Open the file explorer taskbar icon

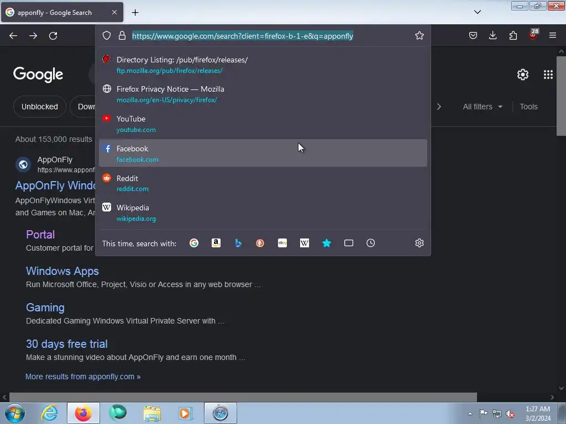(152, 413)
